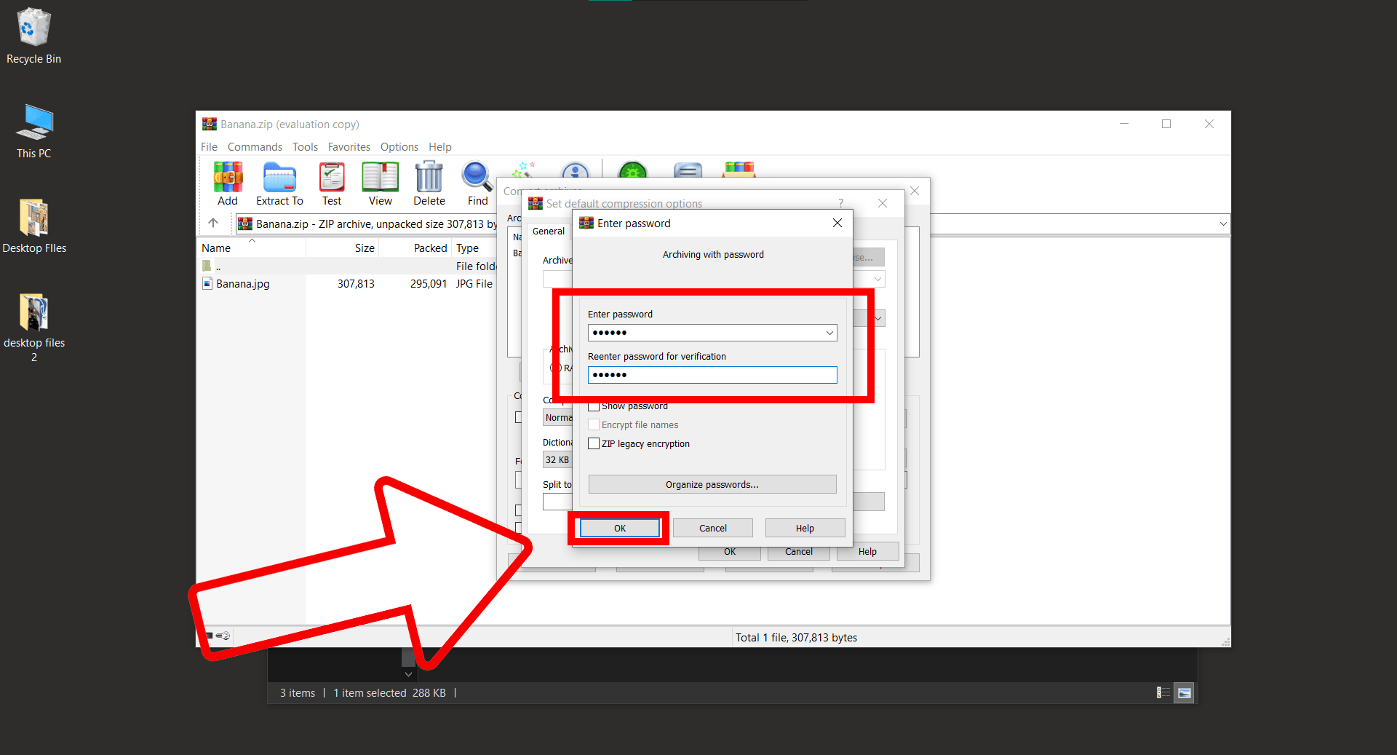Open the compression method dropdown showing Normal
This screenshot has width=1397, height=755.
pyautogui.click(x=558, y=417)
